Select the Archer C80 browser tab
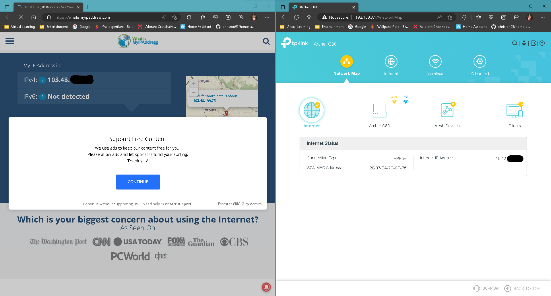Image resolution: width=551 pixels, height=296 pixels. click(x=323, y=7)
